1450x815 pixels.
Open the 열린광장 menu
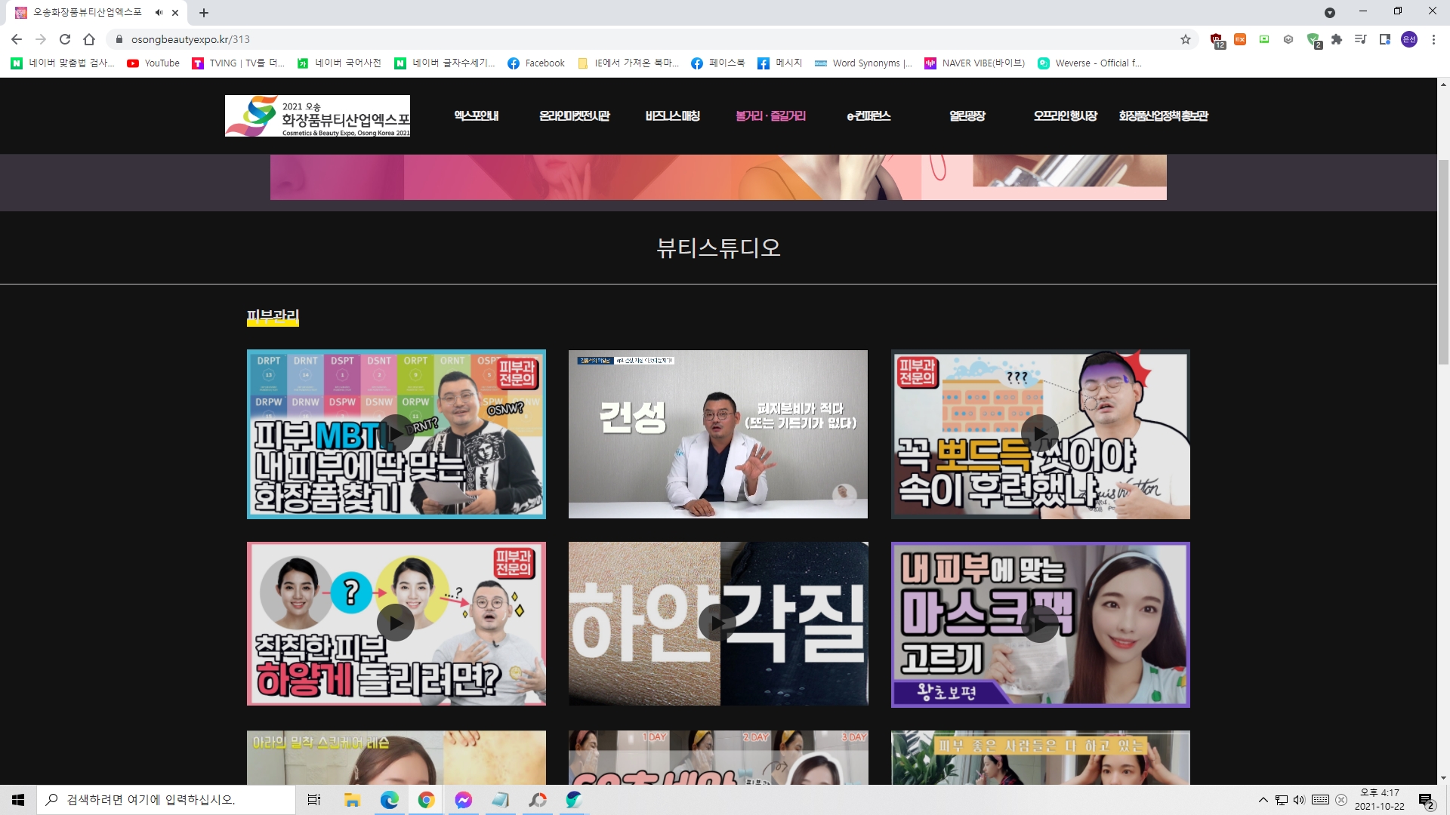click(x=967, y=115)
